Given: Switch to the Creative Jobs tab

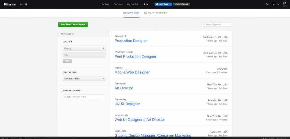Looking at the screenshot, I should (x=131, y=13).
